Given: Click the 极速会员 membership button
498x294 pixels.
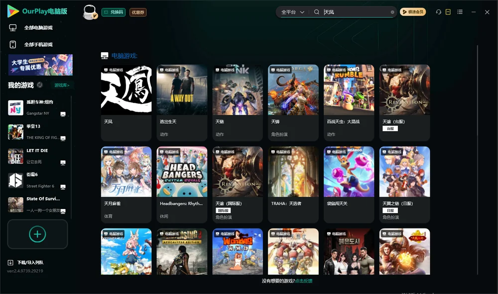Looking at the screenshot, I should point(413,12).
